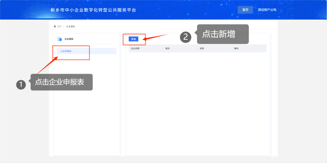Click the 操作 column header

236,48
